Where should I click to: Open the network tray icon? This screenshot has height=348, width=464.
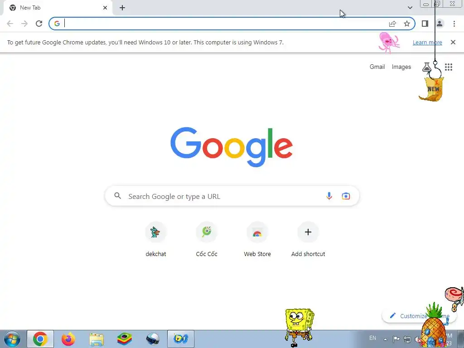(x=407, y=339)
